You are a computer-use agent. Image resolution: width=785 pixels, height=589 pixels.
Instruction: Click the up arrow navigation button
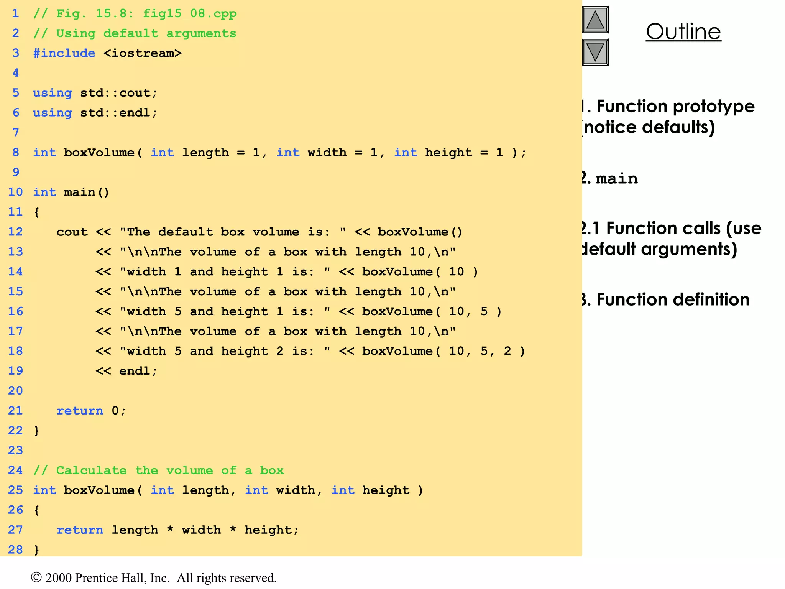pos(595,20)
